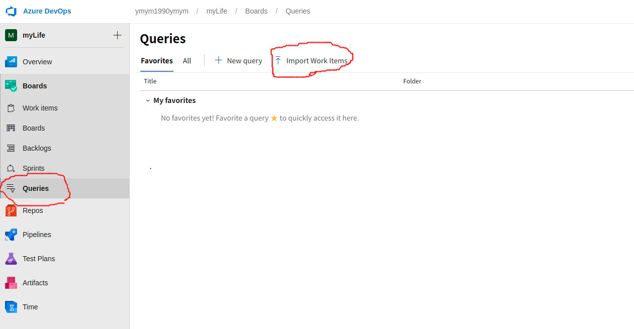This screenshot has width=634, height=329.
Task: Click the Work items clipboard icon
Action: [x=11, y=108]
